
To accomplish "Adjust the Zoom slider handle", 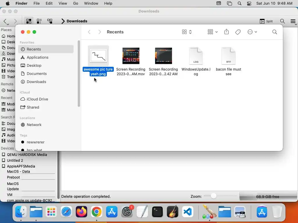I will click(213, 196).
